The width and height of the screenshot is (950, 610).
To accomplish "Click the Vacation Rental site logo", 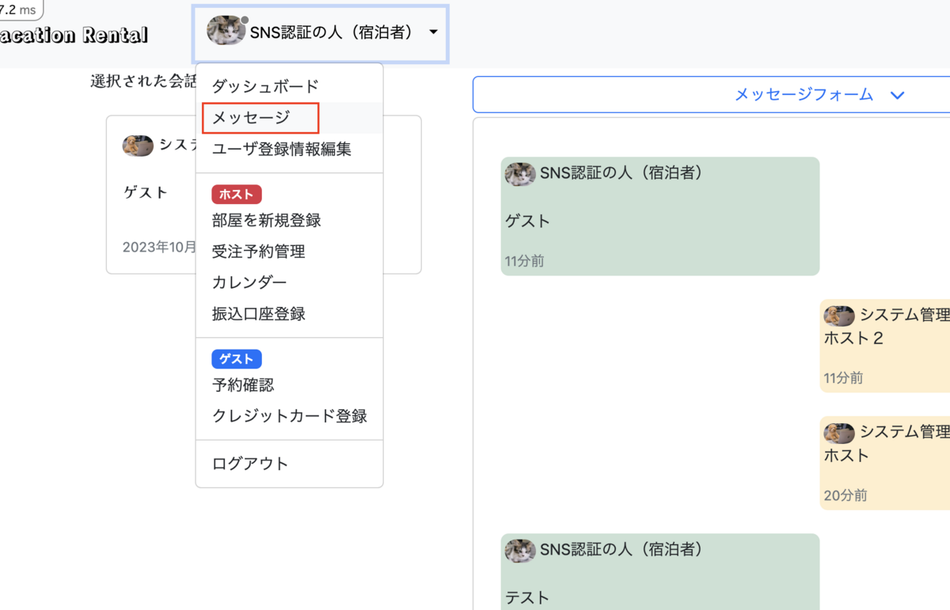I will tap(73, 35).
